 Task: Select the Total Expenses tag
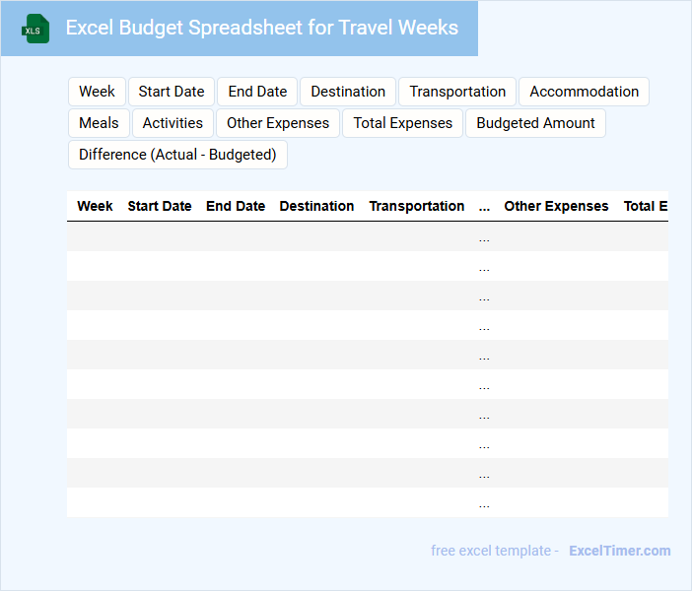point(403,123)
